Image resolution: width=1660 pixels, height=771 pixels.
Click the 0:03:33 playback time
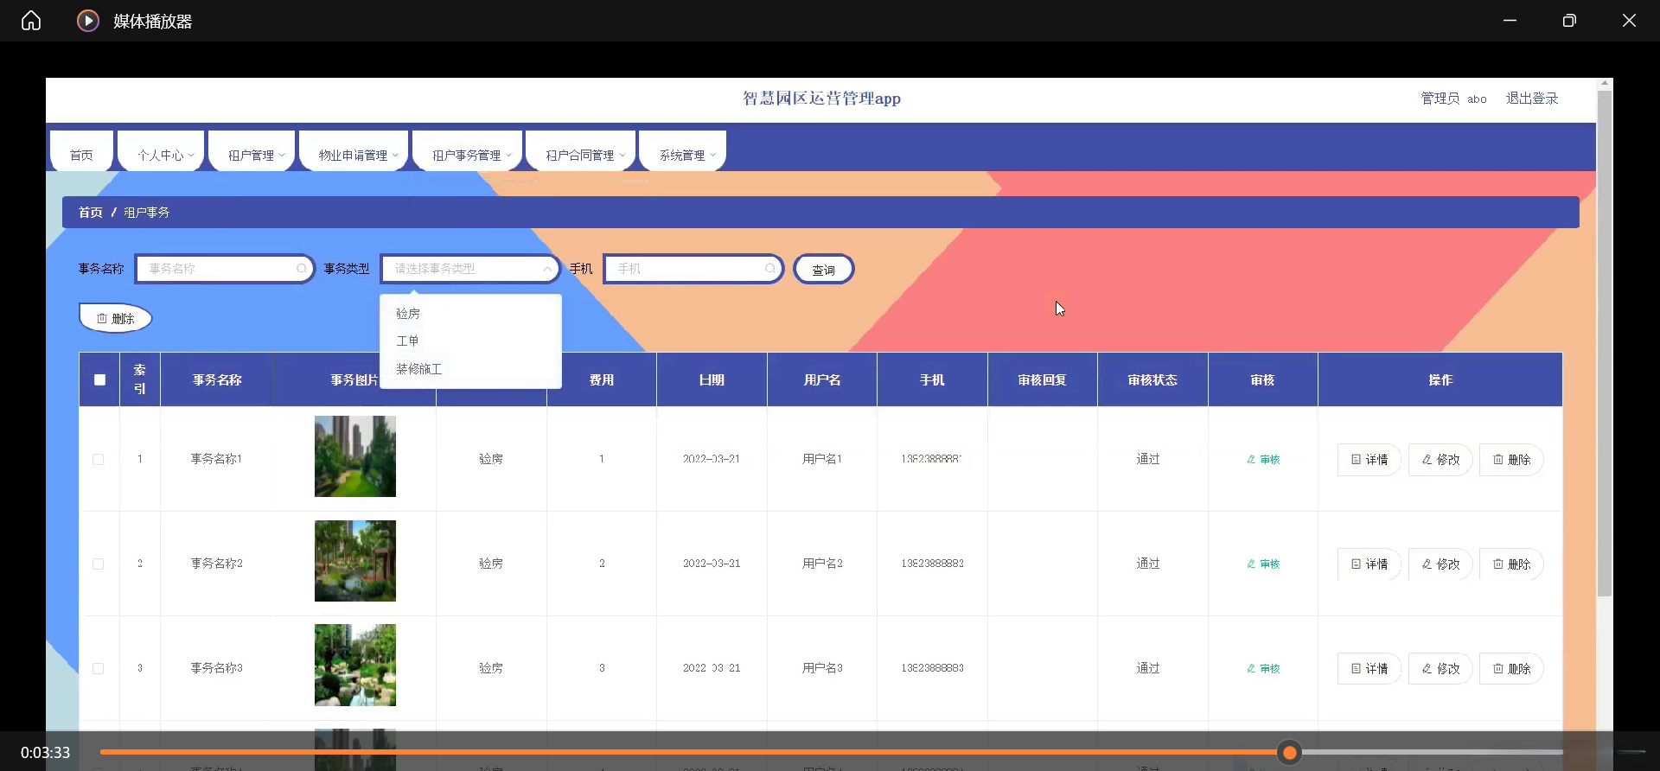point(46,753)
